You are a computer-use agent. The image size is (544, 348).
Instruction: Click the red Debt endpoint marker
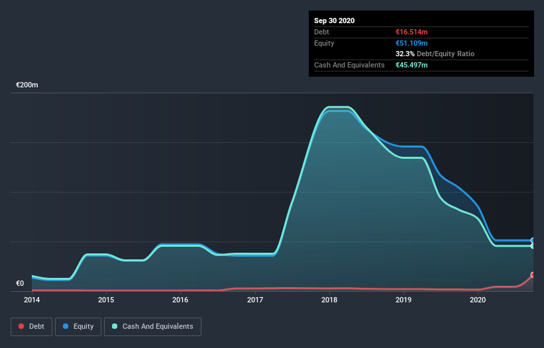pos(533,275)
